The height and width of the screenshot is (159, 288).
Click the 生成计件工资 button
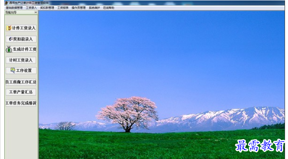(21, 50)
